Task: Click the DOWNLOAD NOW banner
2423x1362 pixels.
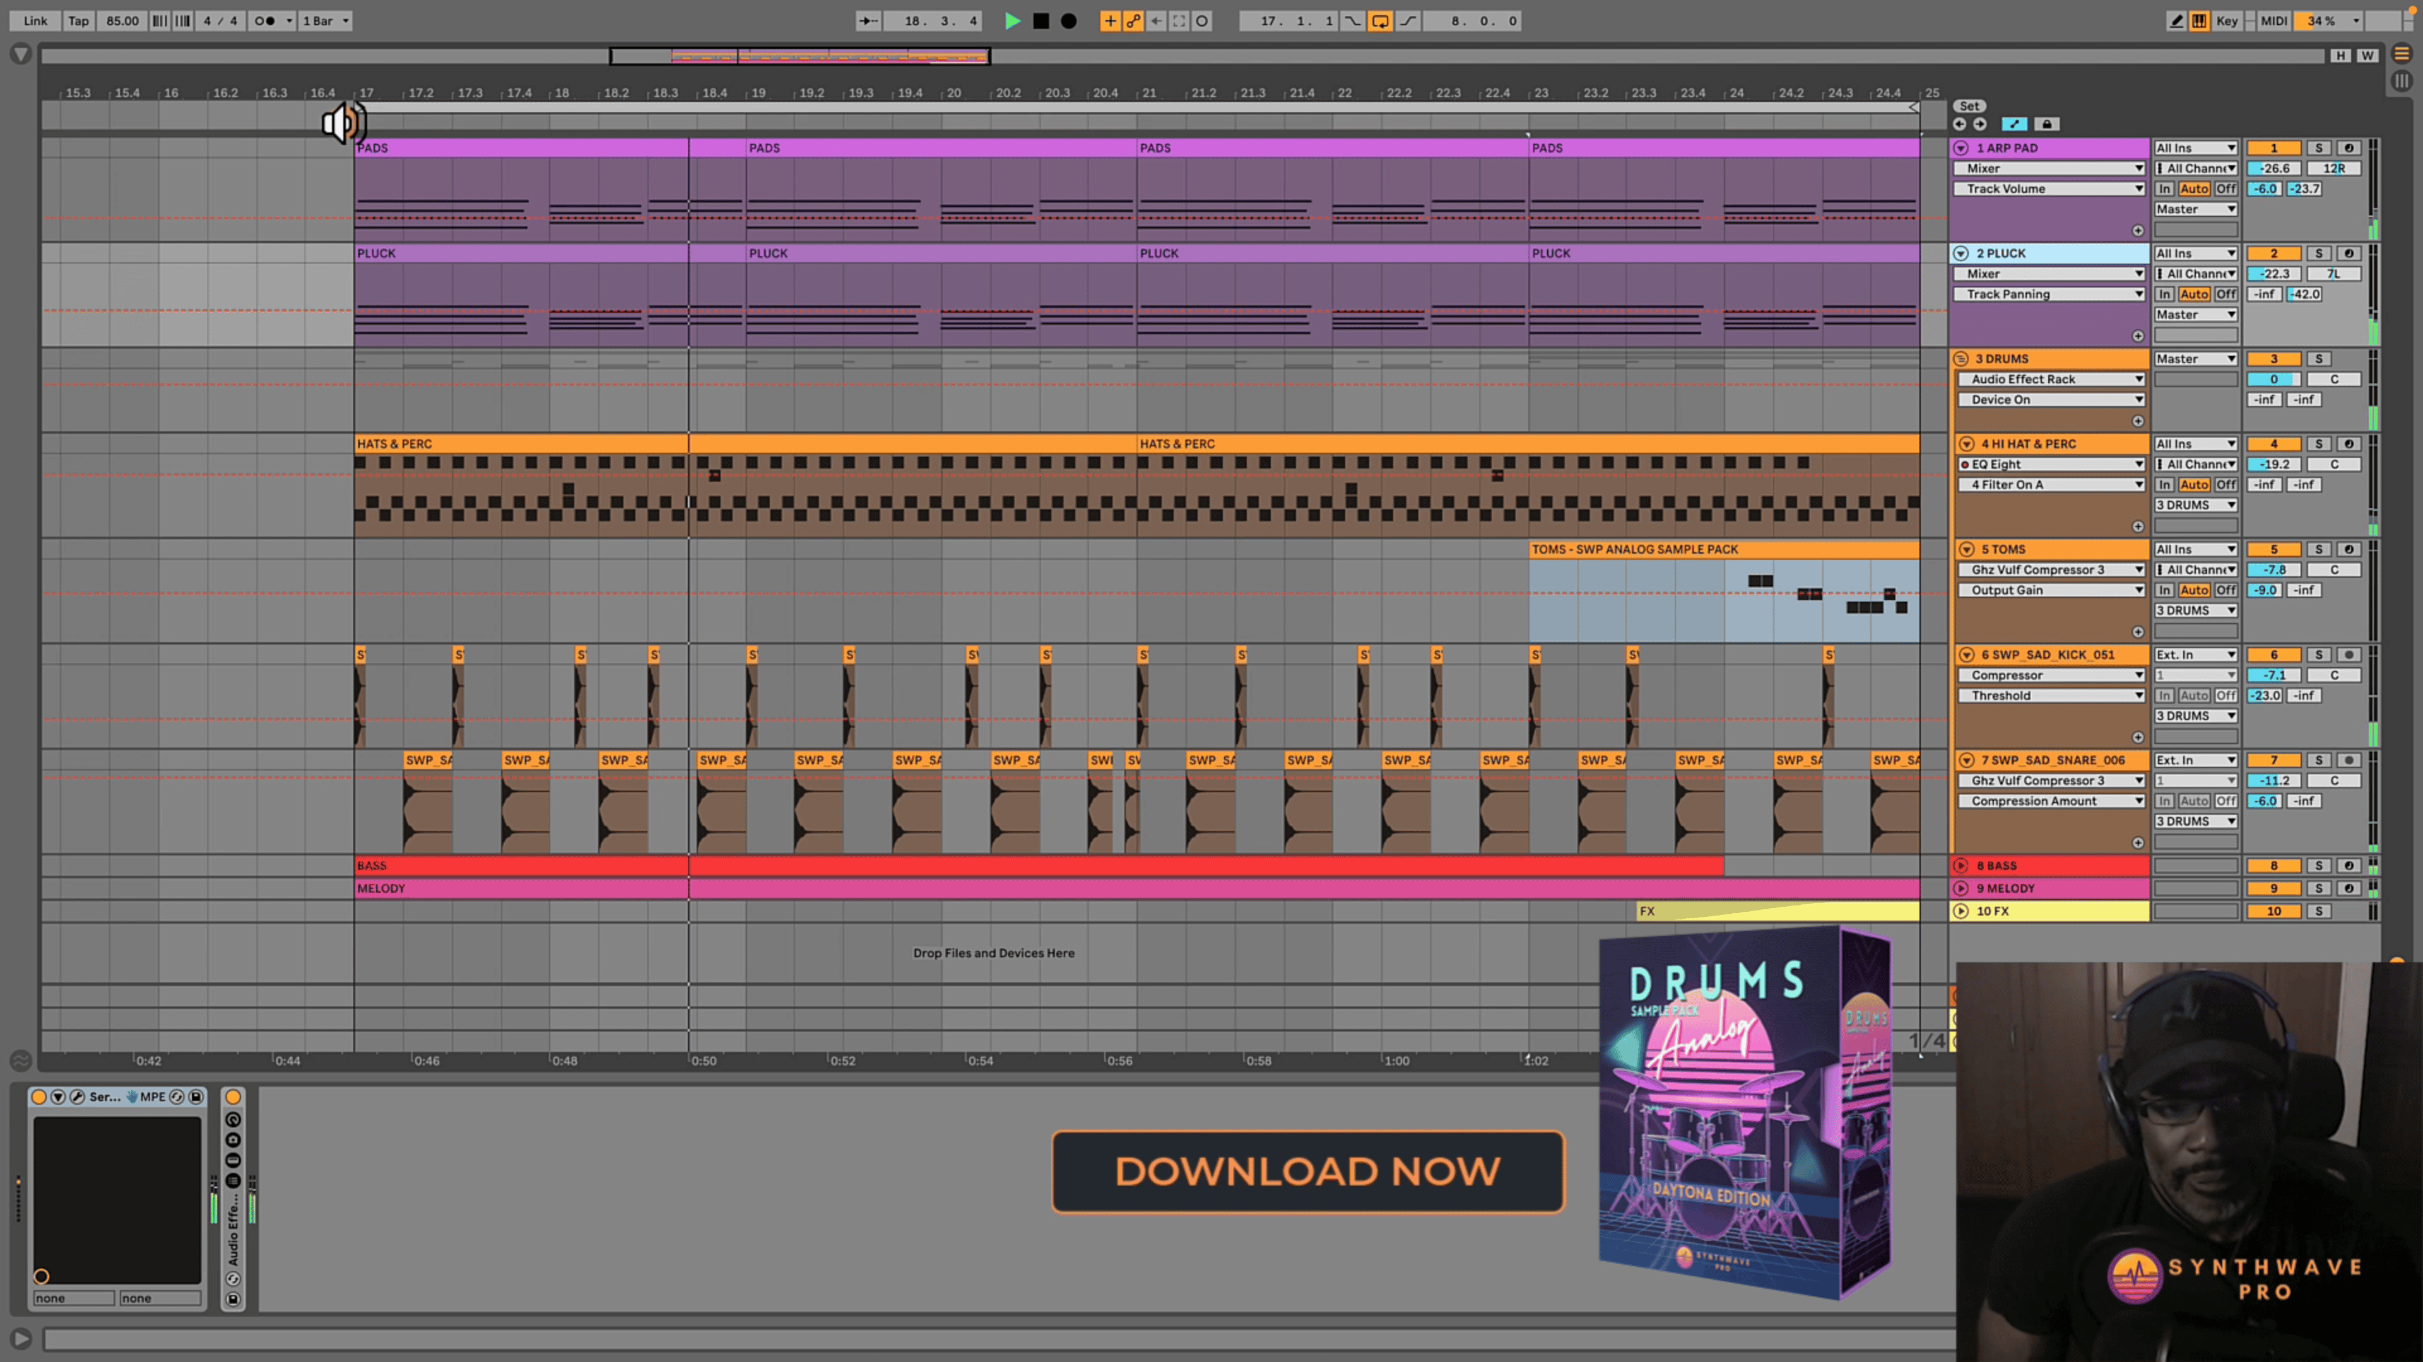Action: tap(1309, 1172)
